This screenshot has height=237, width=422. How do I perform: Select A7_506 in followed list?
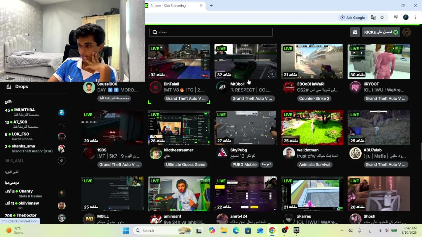click(x=35, y=124)
